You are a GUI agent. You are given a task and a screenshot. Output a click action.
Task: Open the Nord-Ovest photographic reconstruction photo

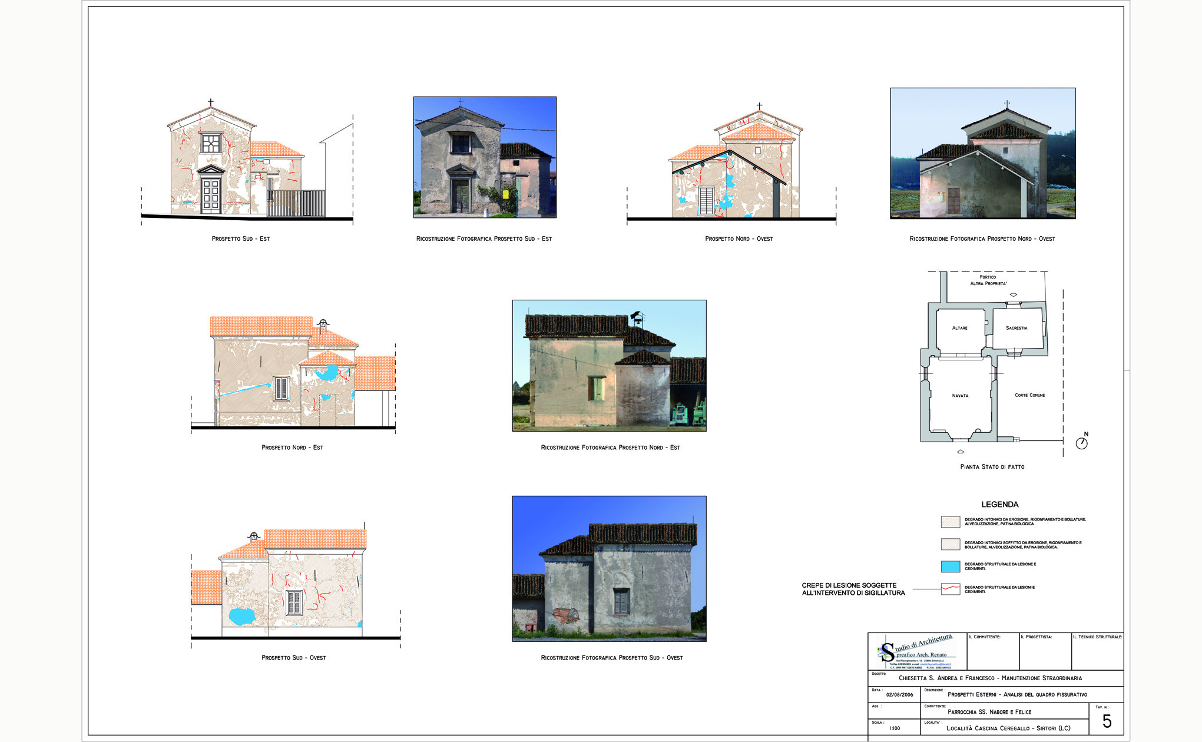982,153
